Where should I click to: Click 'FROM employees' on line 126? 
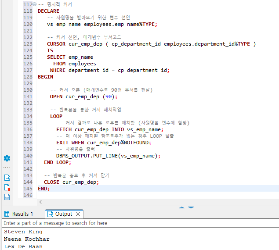[75, 64]
